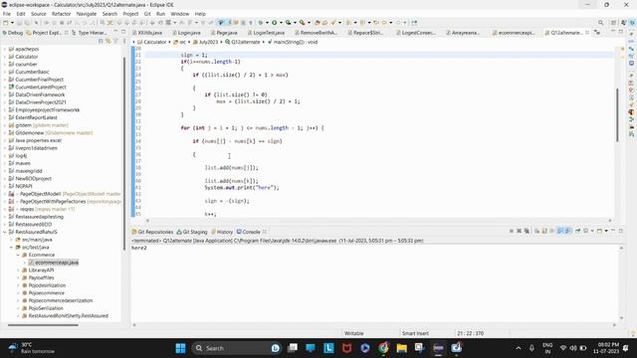The height and width of the screenshot is (358, 637).
Task: Open the History tab
Action: (222, 232)
